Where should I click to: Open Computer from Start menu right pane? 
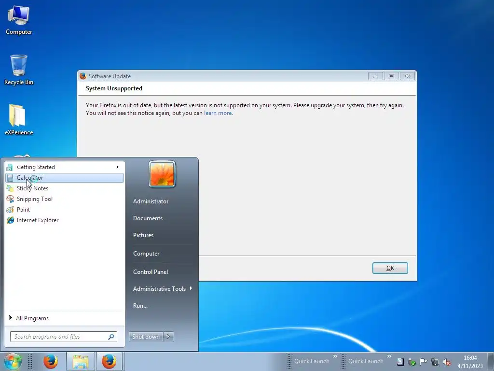[146, 253]
